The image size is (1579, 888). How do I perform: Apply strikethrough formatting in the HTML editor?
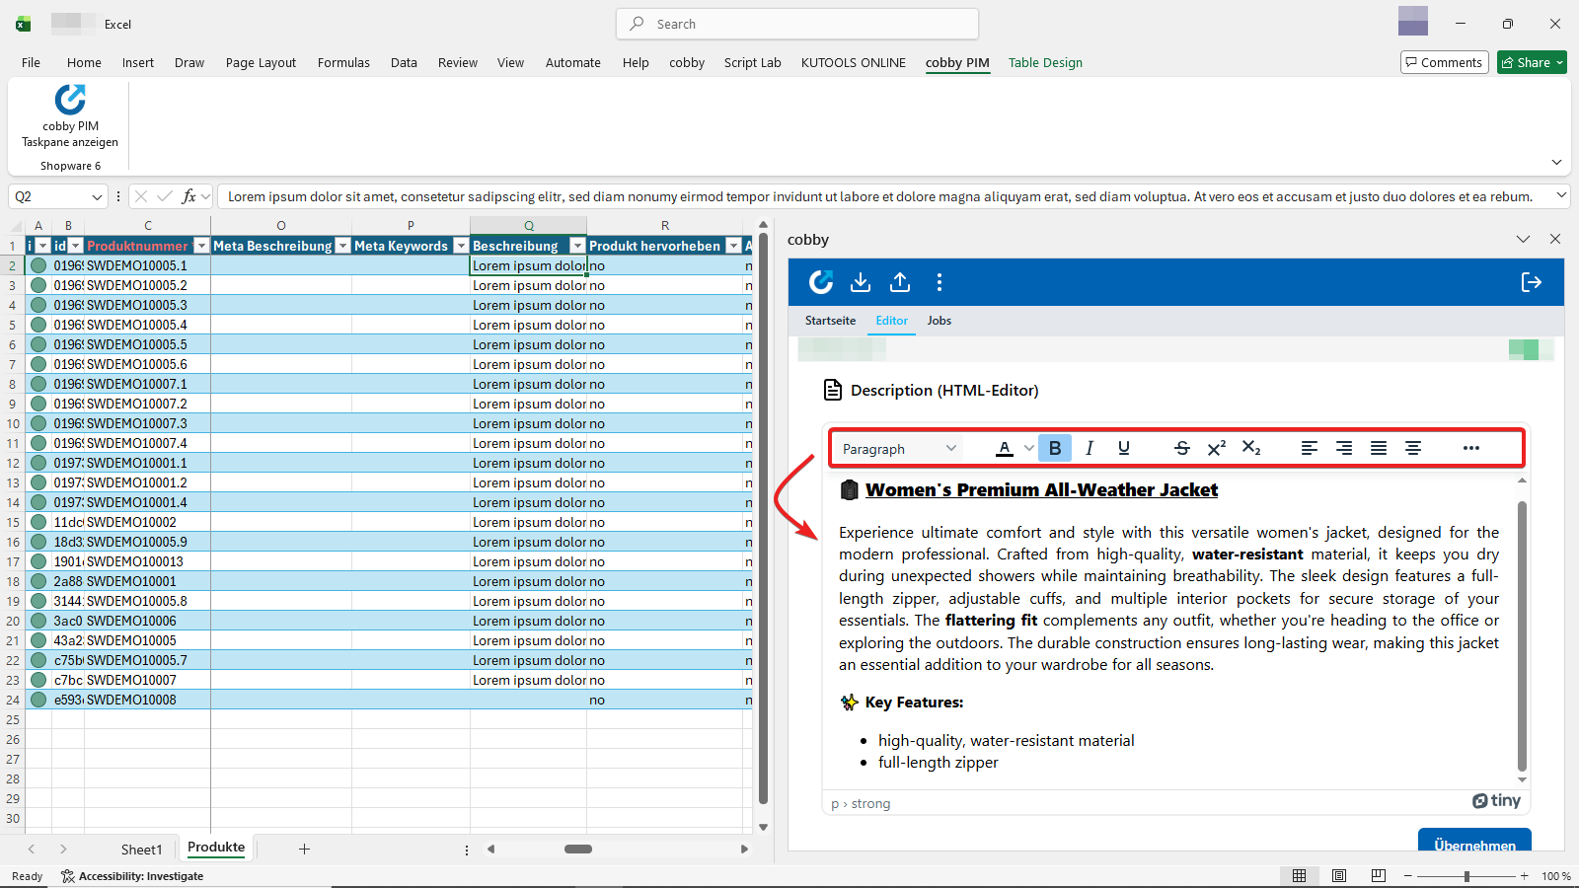pos(1181,448)
